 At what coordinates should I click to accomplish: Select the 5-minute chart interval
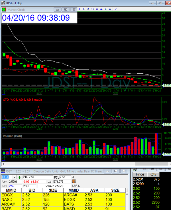tap(88, 9)
